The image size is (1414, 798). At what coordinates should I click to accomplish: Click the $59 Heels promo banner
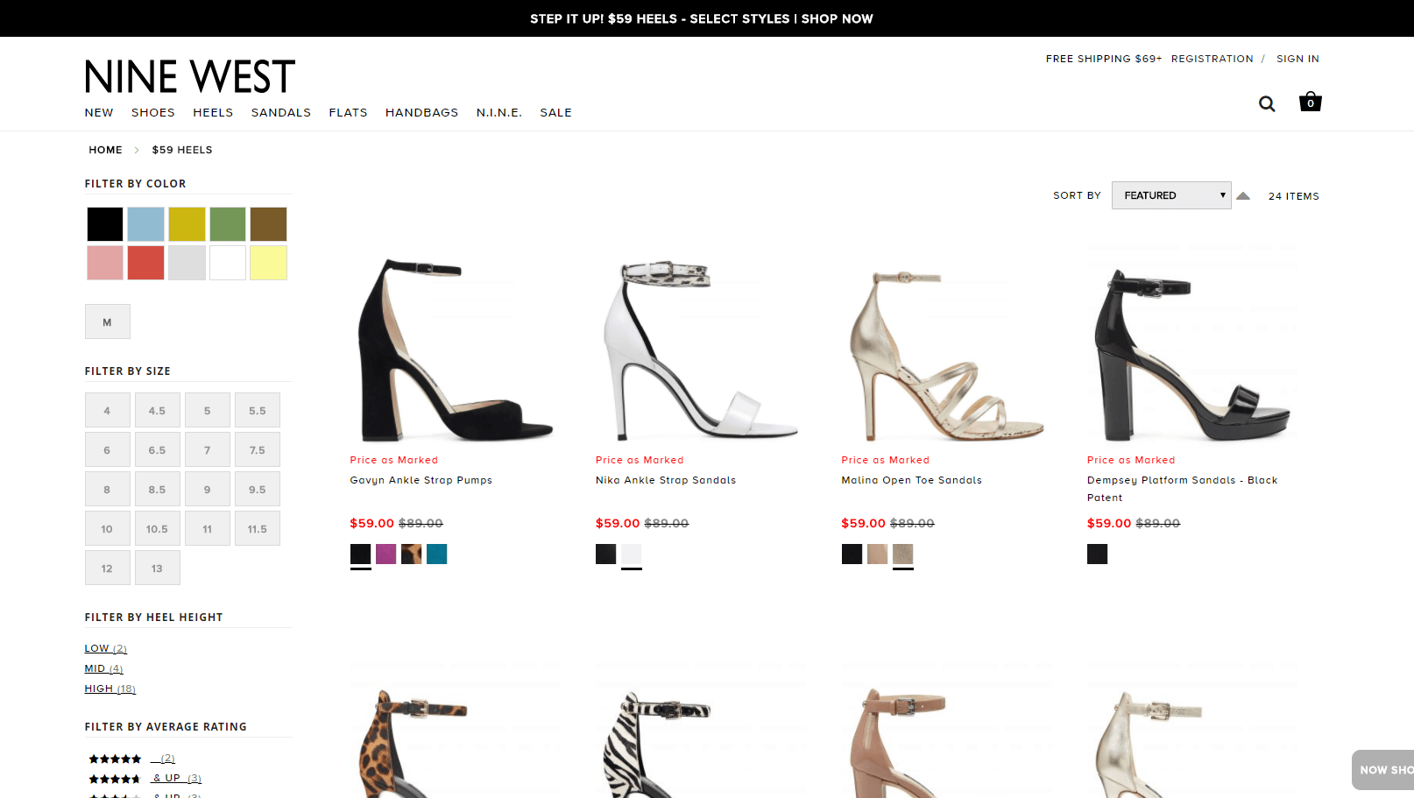[x=702, y=18]
